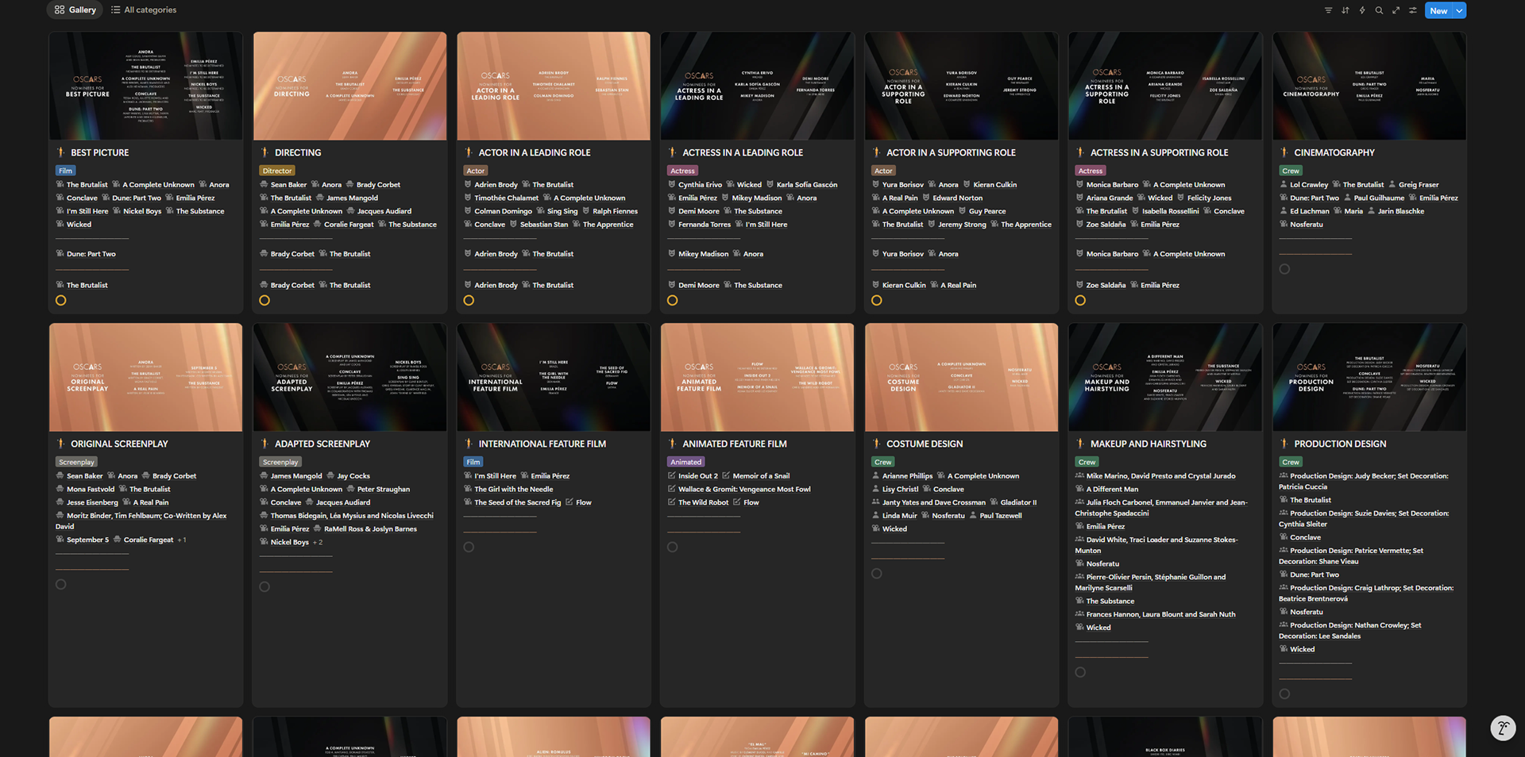Open the Makeup and Hairstyling cover thumbnail
The image size is (1525, 757).
pos(1165,377)
